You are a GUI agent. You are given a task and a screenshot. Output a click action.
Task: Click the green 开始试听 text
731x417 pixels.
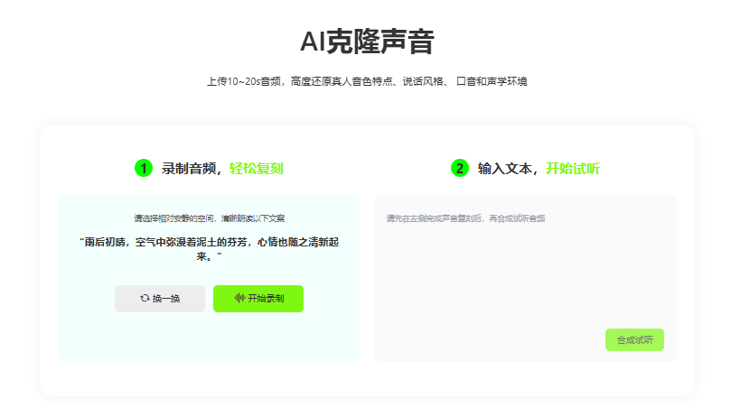tap(573, 168)
